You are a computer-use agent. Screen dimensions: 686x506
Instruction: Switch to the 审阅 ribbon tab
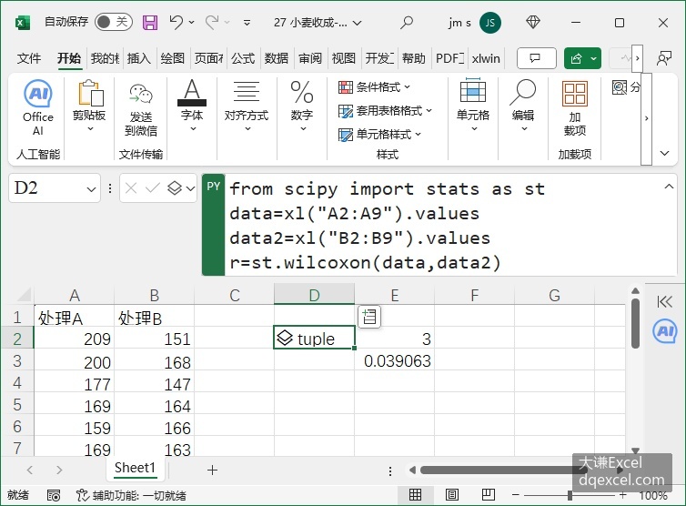tap(310, 58)
